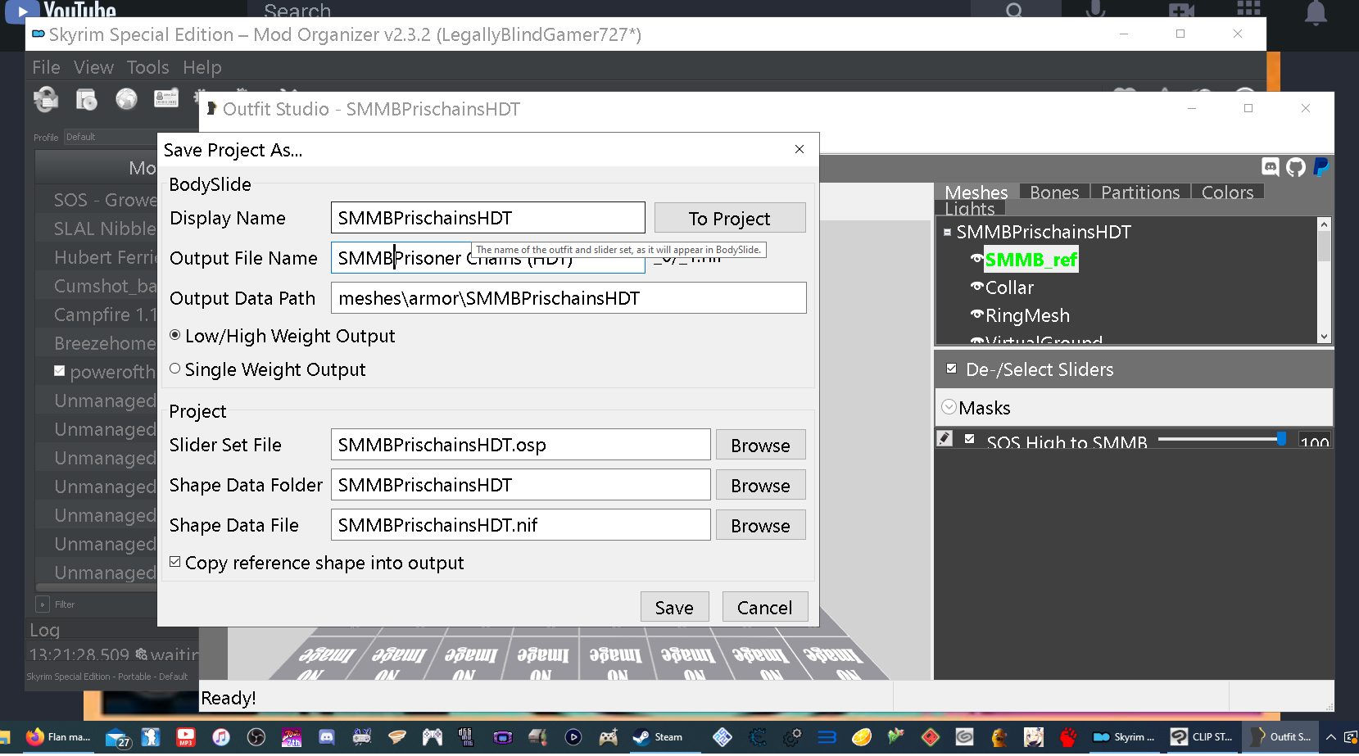Toggle the SOS High to SMMB slider checkbox
This screenshot has width=1359, height=756.
pos(969,439)
